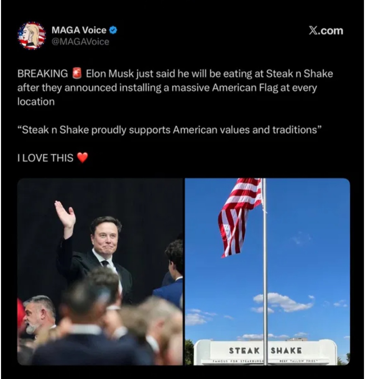Click the red heart emoji

click(82, 157)
